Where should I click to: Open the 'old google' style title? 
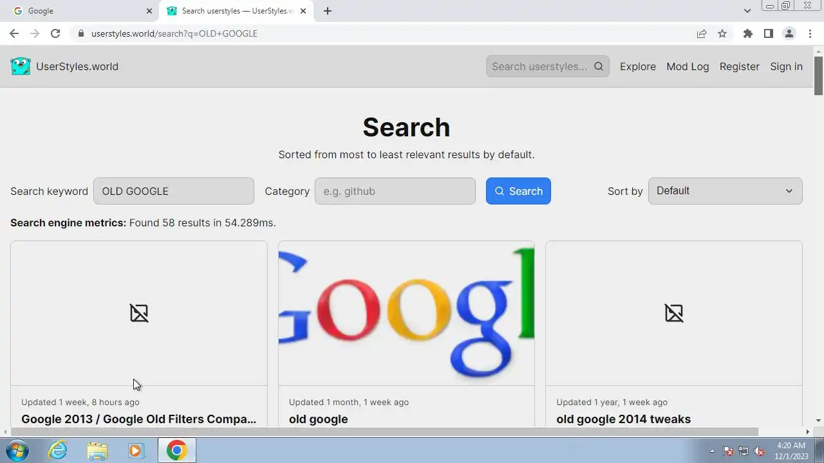pos(319,419)
